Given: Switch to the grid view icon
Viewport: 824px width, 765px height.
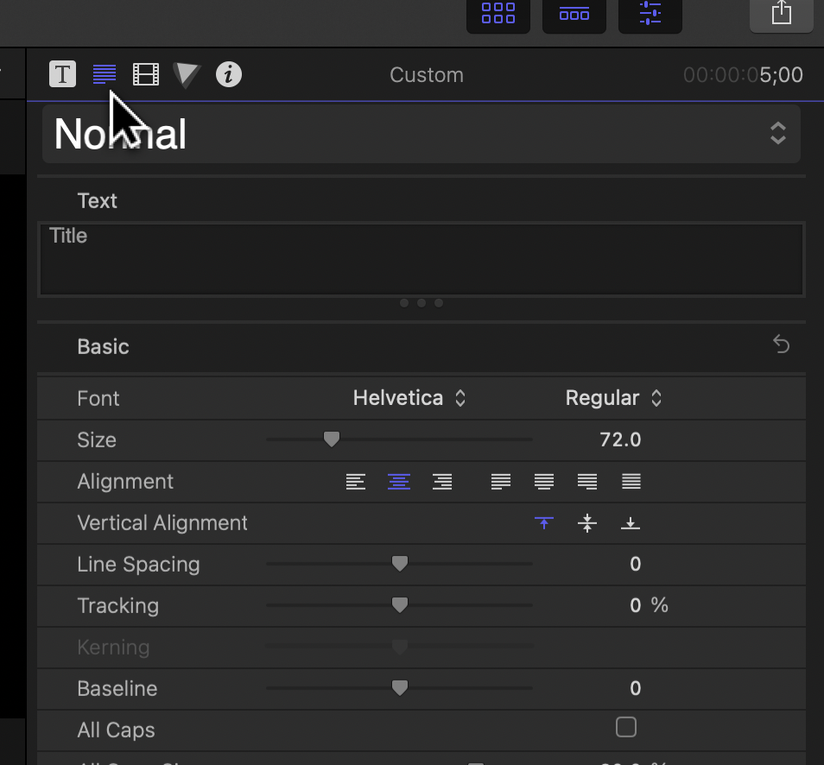Looking at the screenshot, I should (x=498, y=14).
